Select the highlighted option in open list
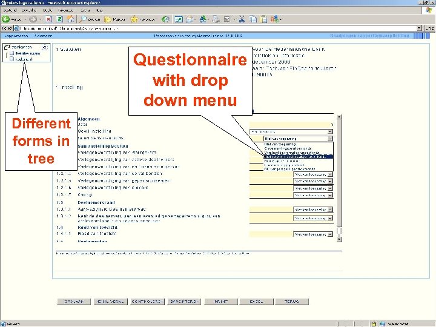The image size is (436, 327). [x=298, y=157]
